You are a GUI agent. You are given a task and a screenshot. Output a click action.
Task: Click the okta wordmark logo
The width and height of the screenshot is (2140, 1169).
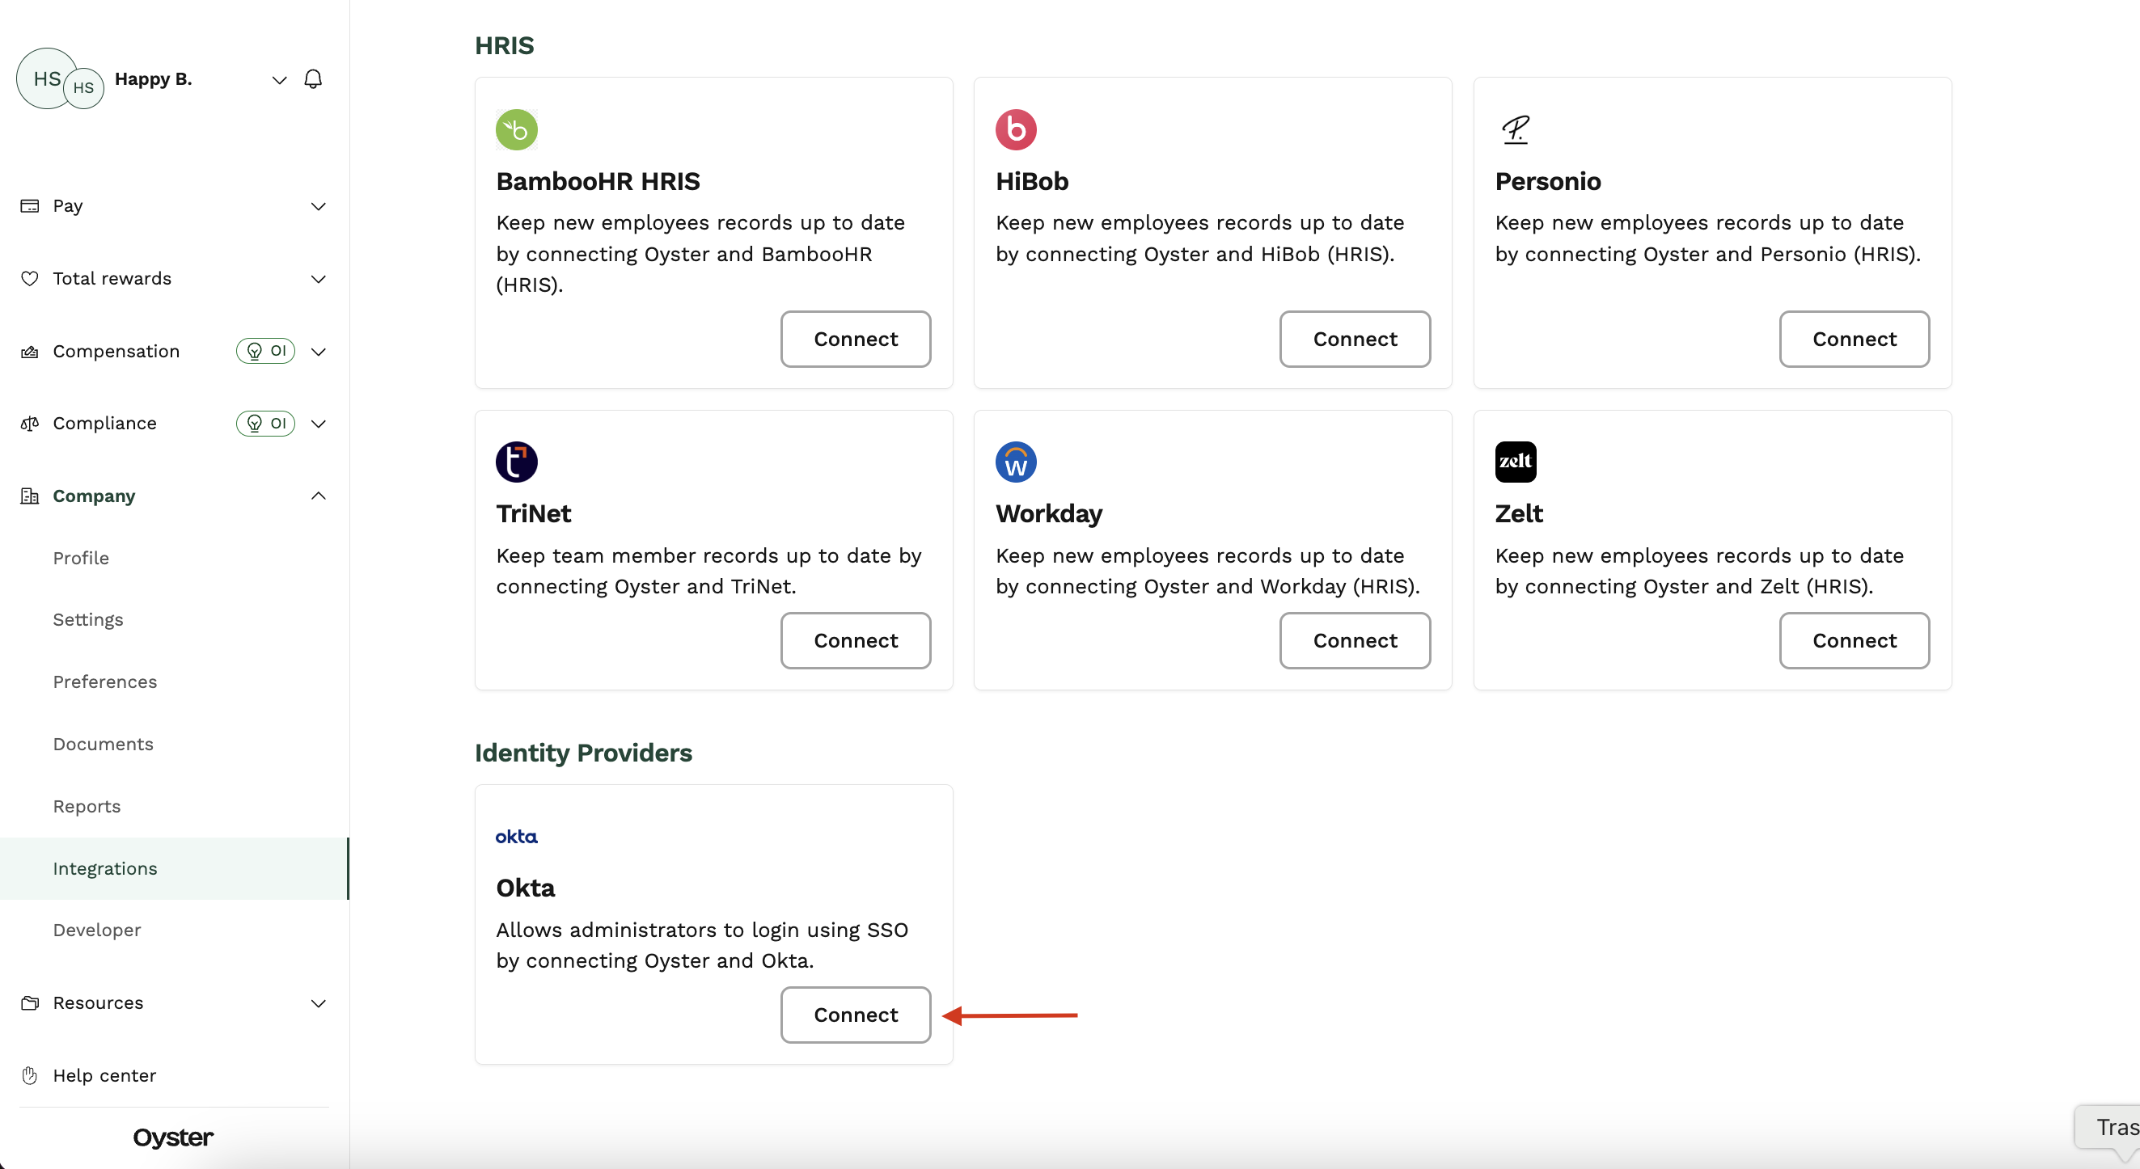(x=517, y=836)
